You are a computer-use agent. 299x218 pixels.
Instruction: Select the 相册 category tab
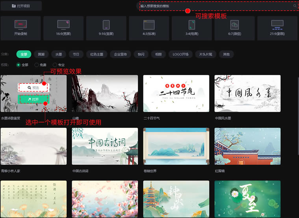pyautogui.click(x=158, y=54)
